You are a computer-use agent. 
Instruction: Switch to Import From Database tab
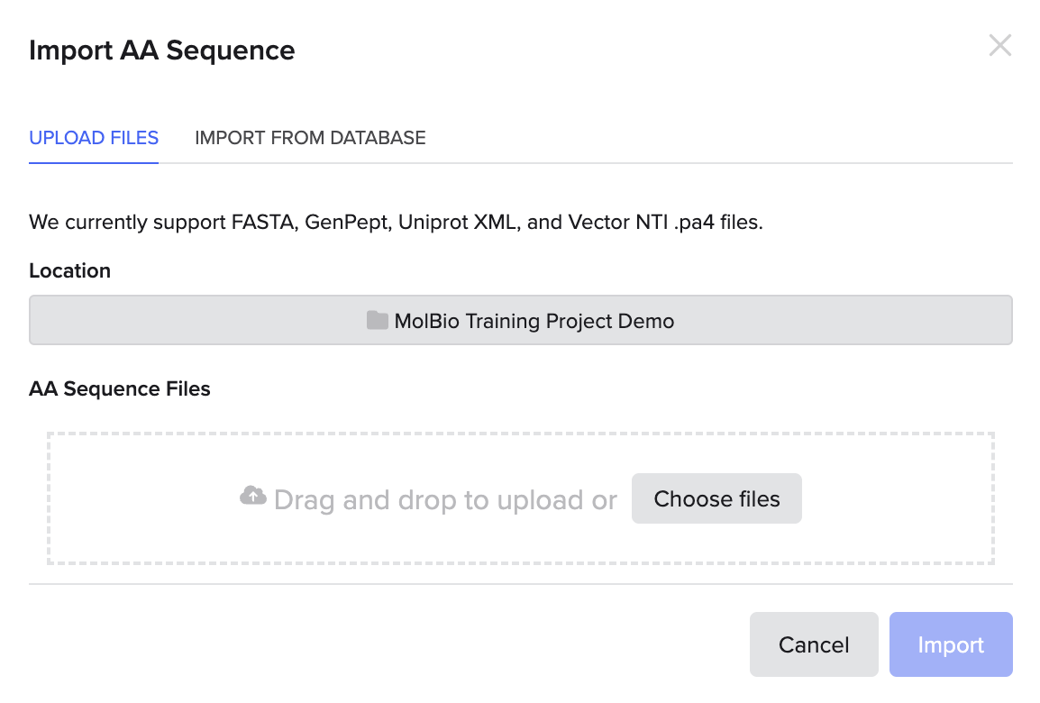coord(310,138)
